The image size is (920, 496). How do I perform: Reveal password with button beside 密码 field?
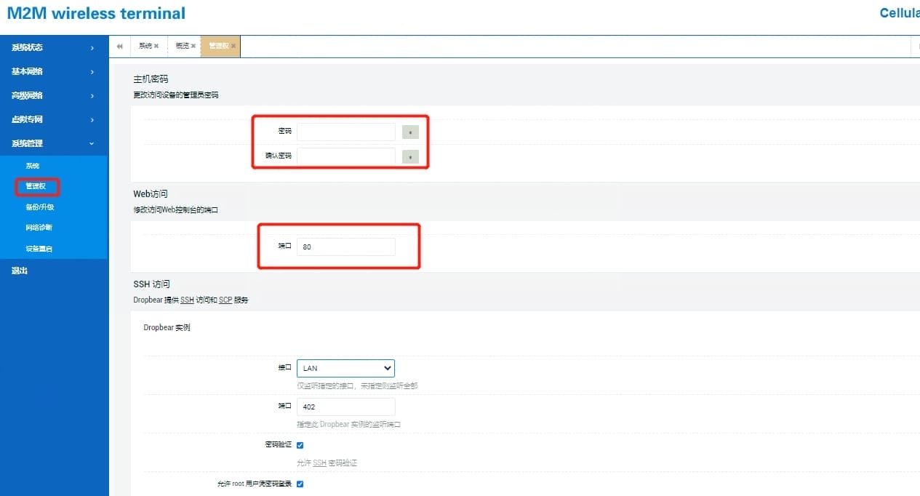(410, 132)
